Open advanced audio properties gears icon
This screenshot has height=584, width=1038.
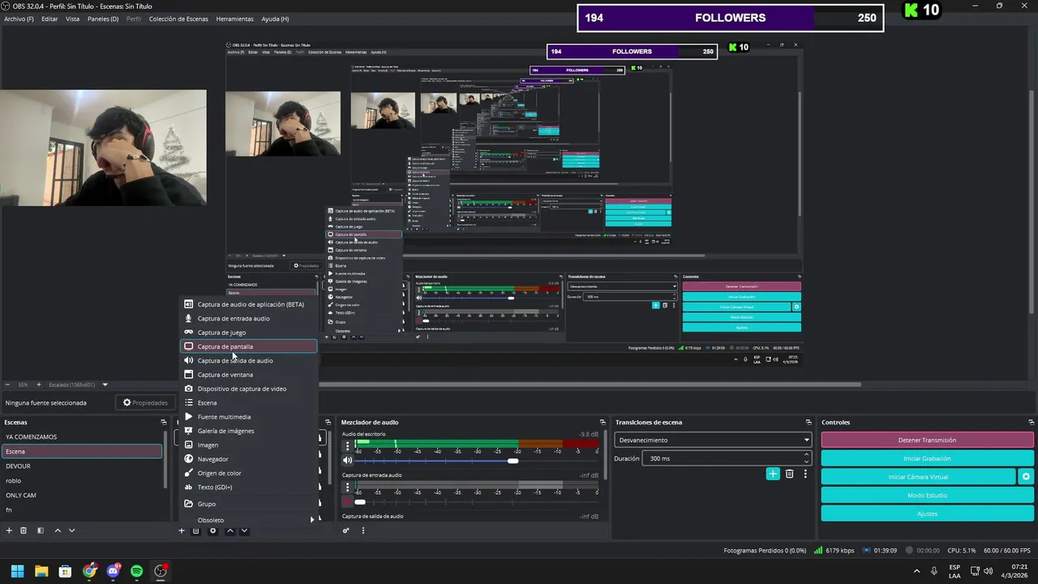click(x=346, y=530)
